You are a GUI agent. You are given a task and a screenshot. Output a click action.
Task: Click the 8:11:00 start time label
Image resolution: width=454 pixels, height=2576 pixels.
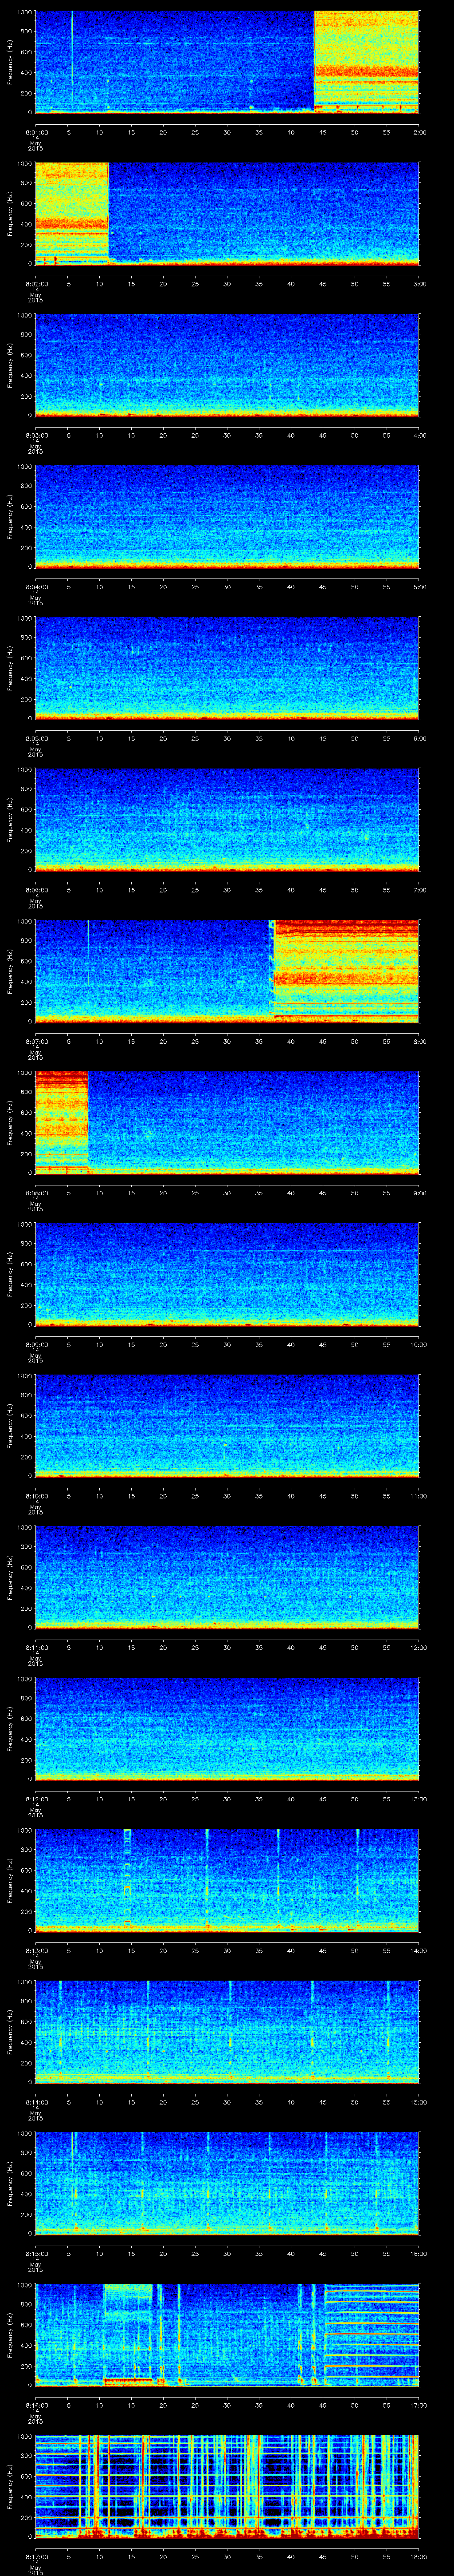click(36, 1647)
